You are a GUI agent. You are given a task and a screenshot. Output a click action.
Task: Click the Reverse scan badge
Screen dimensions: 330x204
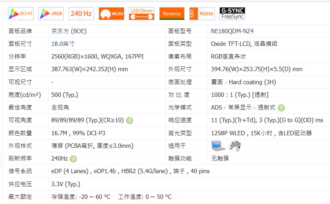[x=172, y=13]
